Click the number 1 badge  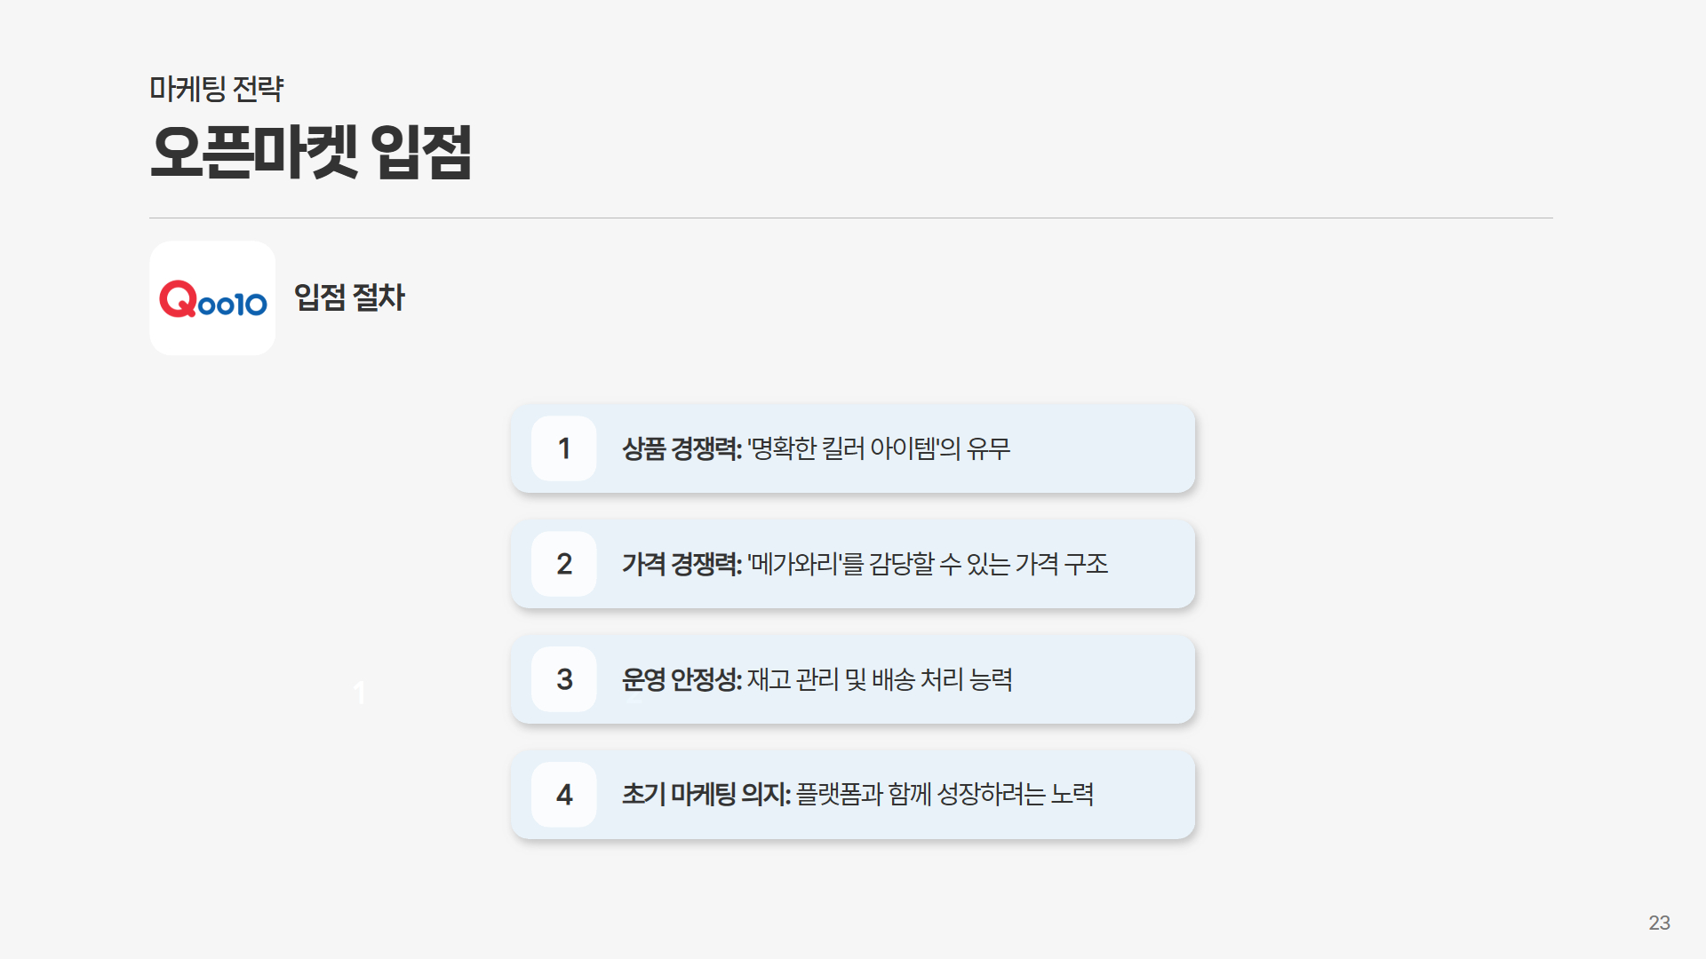(x=564, y=448)
